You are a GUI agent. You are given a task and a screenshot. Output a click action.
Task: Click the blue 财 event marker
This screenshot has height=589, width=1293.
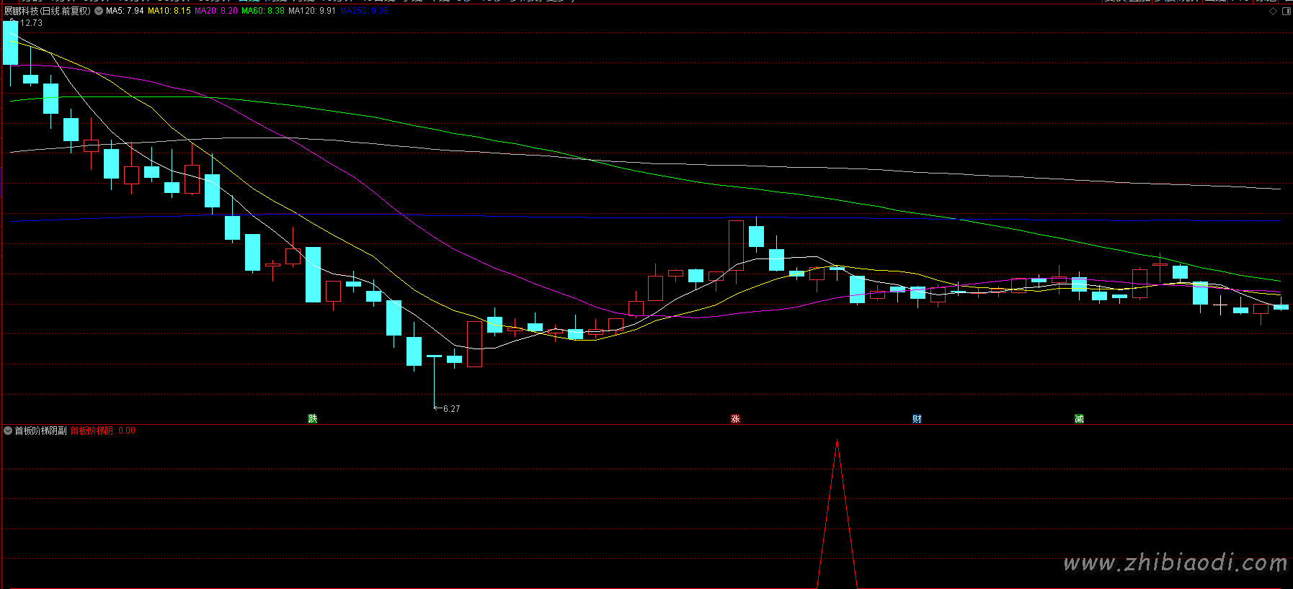pos(917,418)
